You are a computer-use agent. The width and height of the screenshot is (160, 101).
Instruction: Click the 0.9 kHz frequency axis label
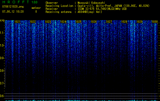pyautogui.click(x=2, y=58)
